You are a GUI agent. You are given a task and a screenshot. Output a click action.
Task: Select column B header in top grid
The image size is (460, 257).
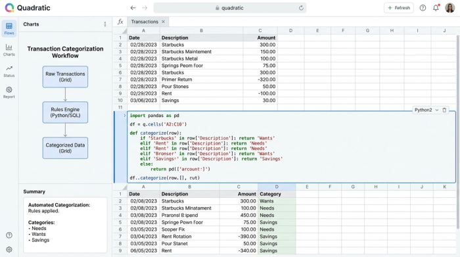[x=201, y=30]
